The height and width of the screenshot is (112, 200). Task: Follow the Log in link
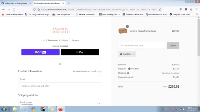pos(99,71)
